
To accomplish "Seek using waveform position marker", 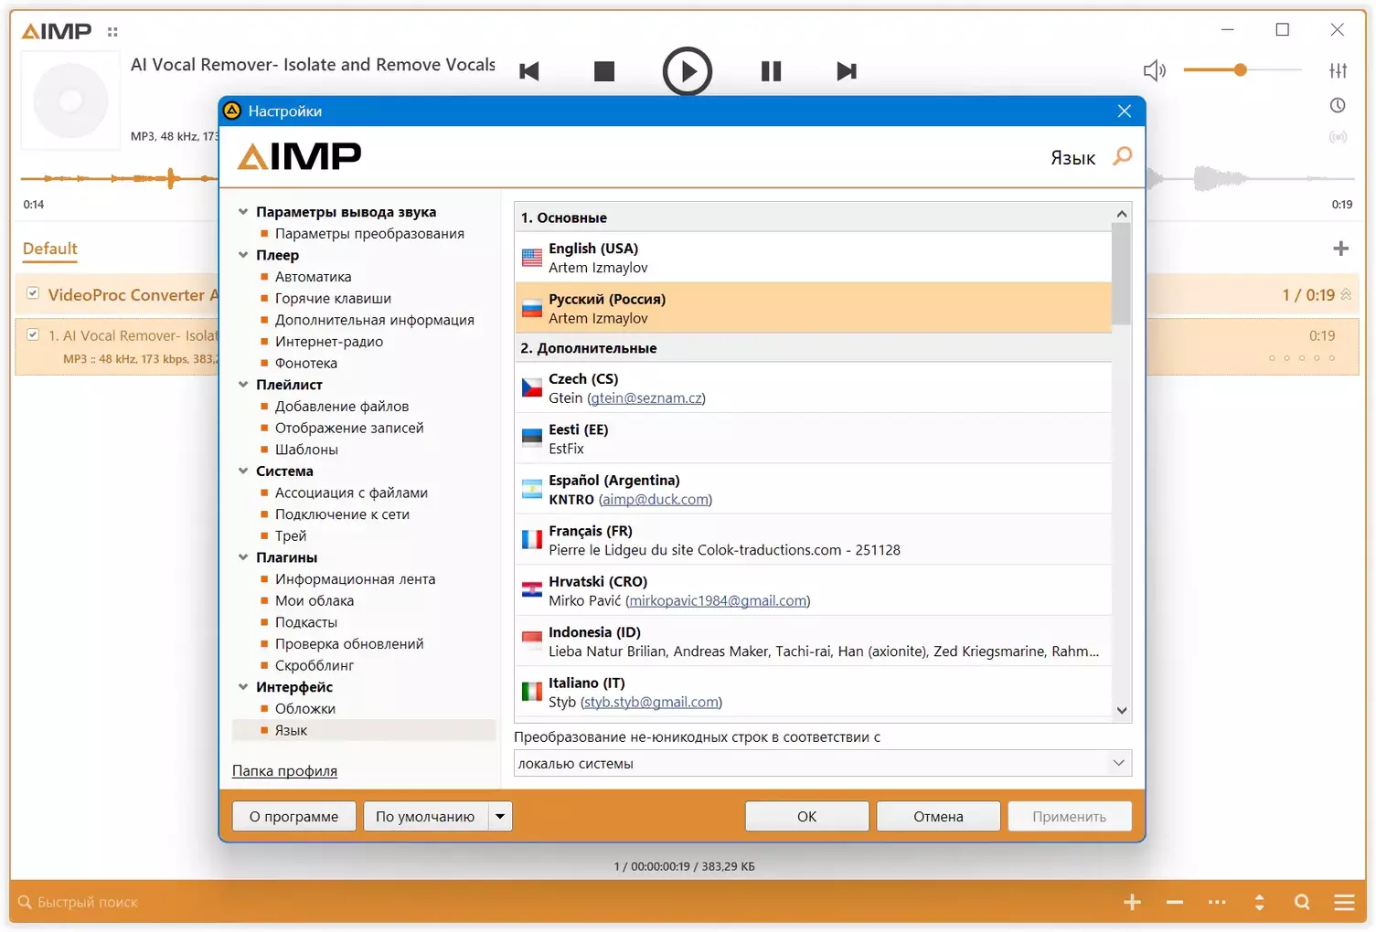I will (x=171, y=178).
